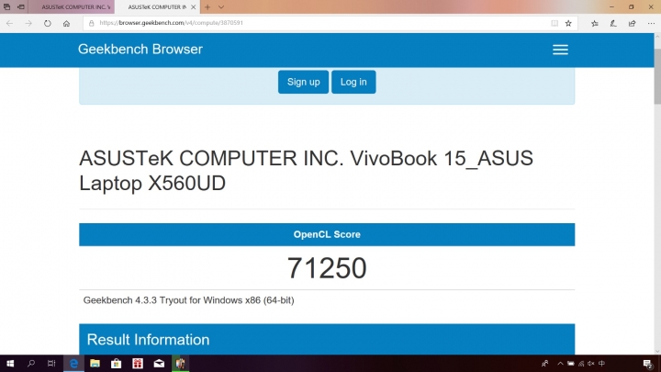Open the Geekbench hamburger menu
The width and height of the screenshot is (661, 372).
tap(560, 50)
